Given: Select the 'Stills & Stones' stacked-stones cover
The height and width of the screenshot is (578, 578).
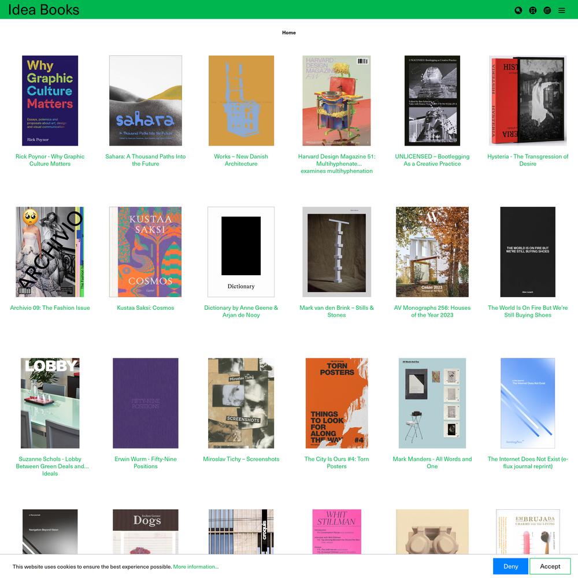Looking at the screenshot, I should (x=336, y=252).
